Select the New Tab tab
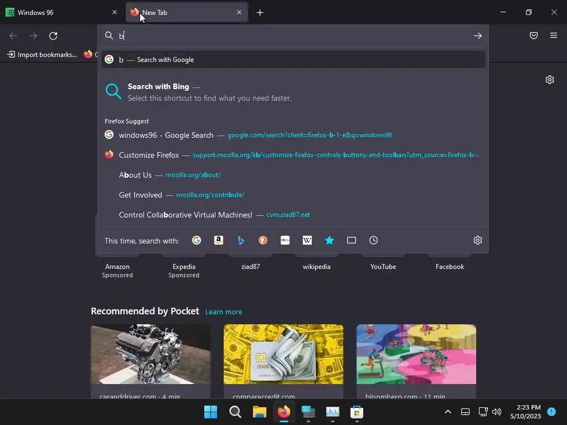This screenshot has width=567, height=425. point(187,13)
